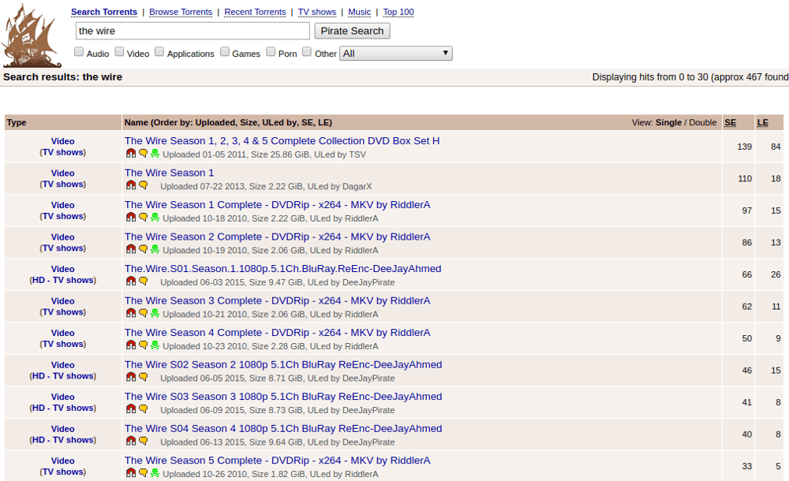Image resolution: width=789 pixels, height=481 pixels.
Task: Click comment icon for Season 5 Complete DVDRip
Action: point(144,473)
